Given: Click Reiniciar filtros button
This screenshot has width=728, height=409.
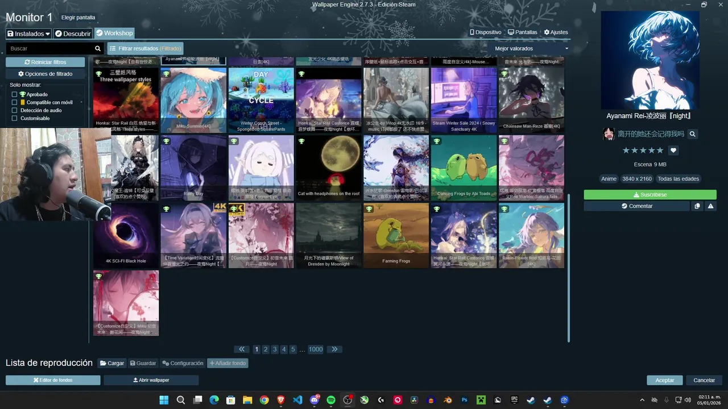Looking at the screenshot, I should pos(45,62).
